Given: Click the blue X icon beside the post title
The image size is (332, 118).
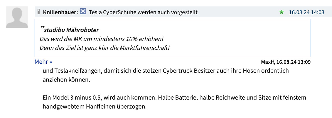Looking at the screenshot, I should point(83,12).
